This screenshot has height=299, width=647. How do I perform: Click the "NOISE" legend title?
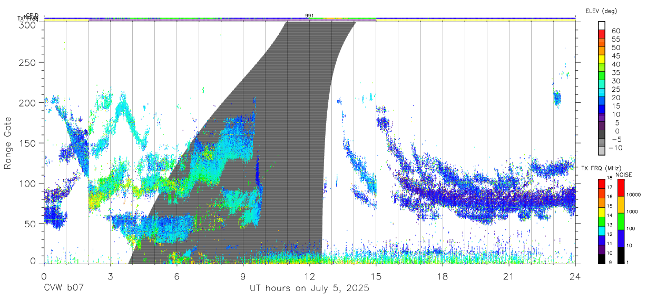624,174
